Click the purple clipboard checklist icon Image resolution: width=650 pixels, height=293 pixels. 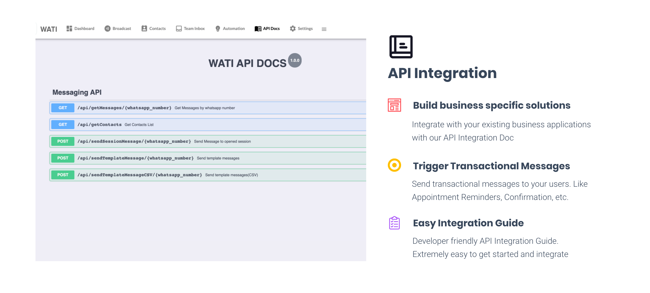pyautogui.click(x=394, y=223)
